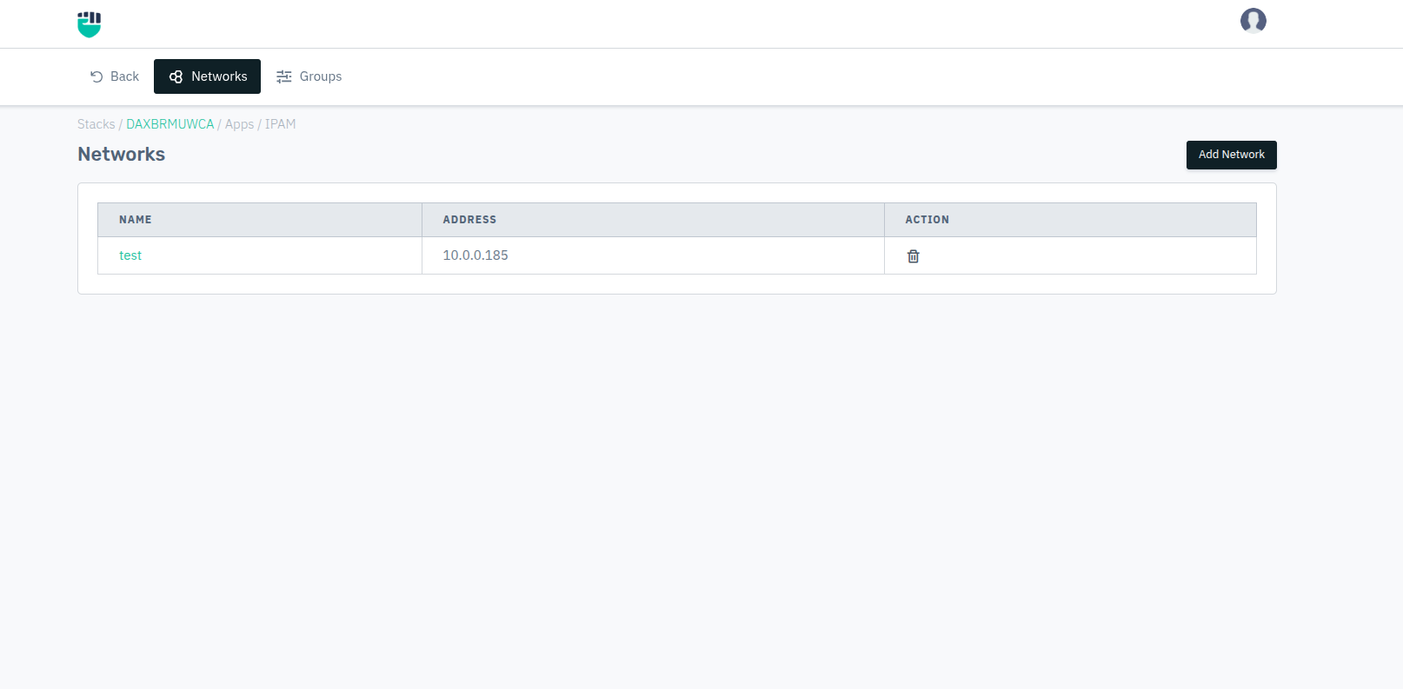The width and height of the screenshot is (1403, 689).
Task: Click the Groups sliders icon
Action: (283, 76)
